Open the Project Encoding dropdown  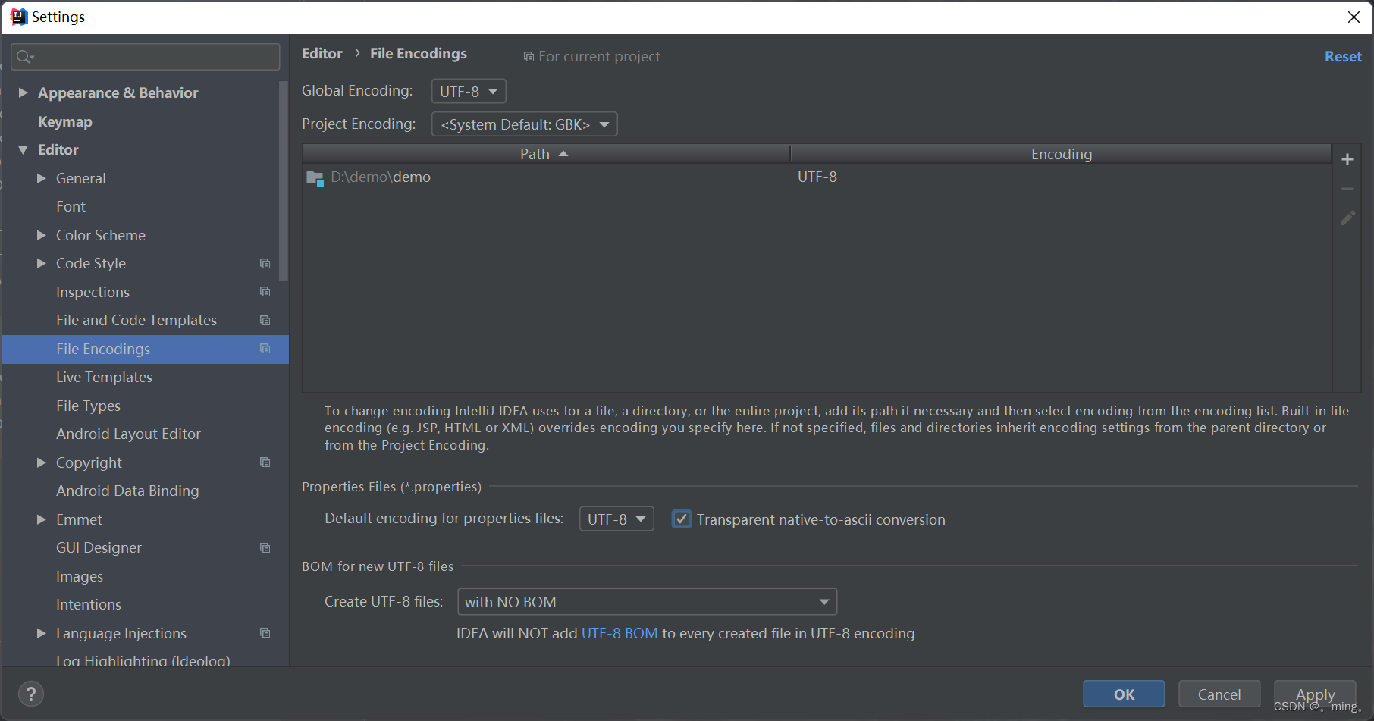point(525,124)
